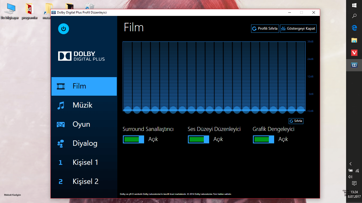Viewport: 362px width, 203px height.
Task: Click the Diyalog profile icon
Action: (x=61, y=143)
